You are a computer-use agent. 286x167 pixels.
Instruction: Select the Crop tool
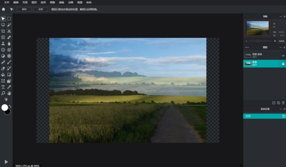[x=3, y=31]
